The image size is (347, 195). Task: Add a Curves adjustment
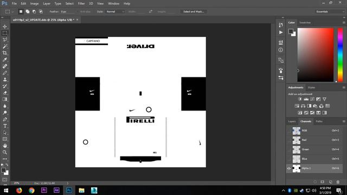[x=312, y=99]
